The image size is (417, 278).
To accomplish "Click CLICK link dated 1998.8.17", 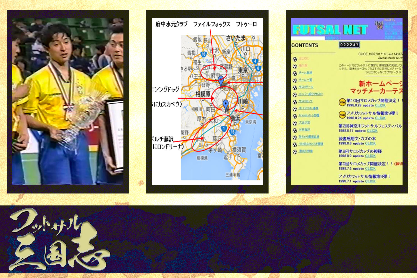I will click(372, 131).
